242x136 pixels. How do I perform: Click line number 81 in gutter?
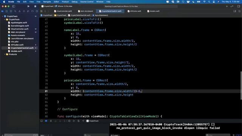(46, 91)
